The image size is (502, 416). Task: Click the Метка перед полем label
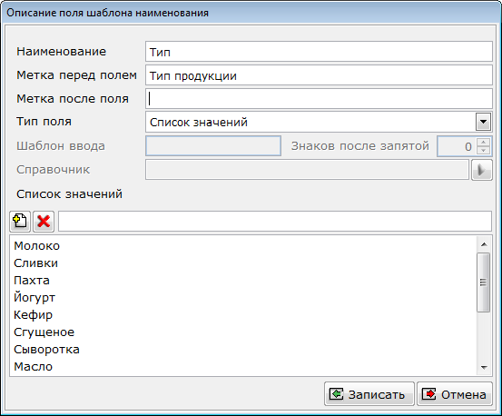coord(76,75)
